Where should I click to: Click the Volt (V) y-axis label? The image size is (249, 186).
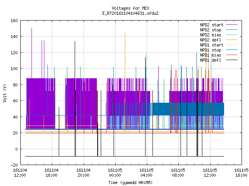click(x=5, y=93)
